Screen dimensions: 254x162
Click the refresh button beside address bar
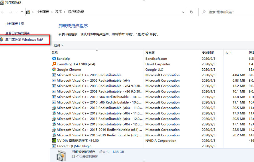(191, 12)
